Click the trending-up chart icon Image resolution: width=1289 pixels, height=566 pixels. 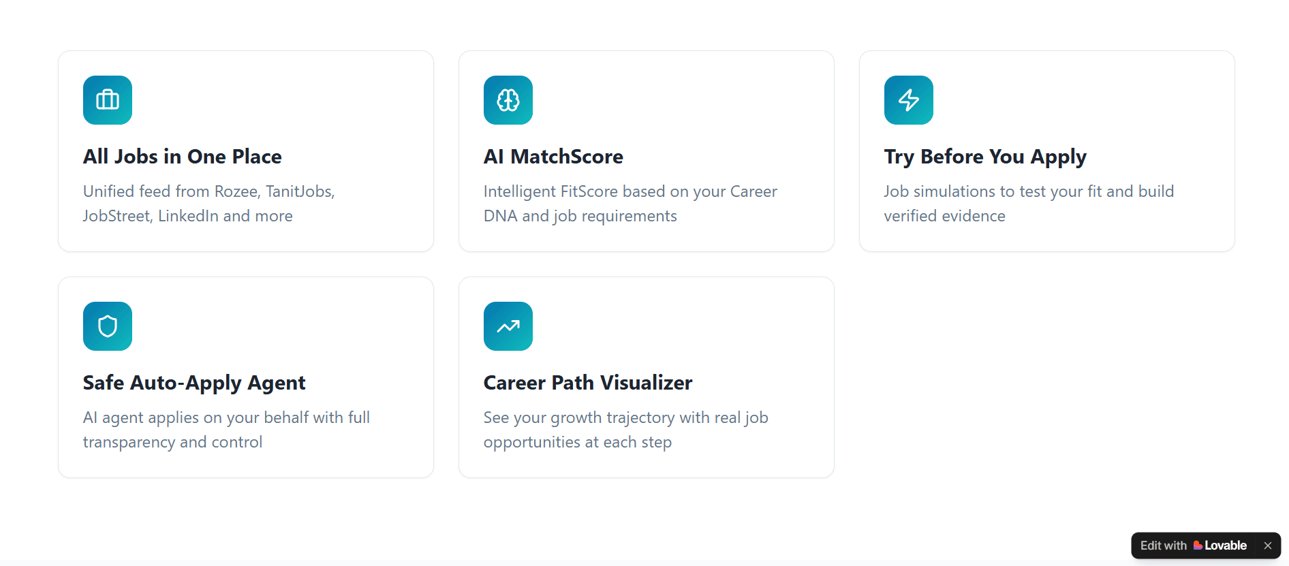508,326
